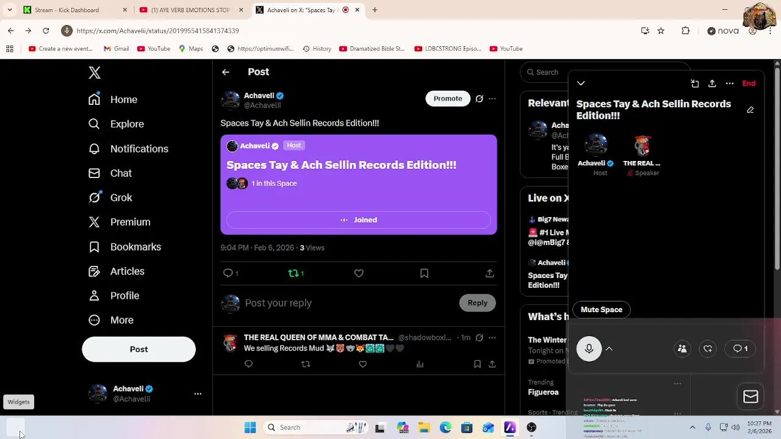Open Grok in the sidebar
The height and width of the screenshot is (439, 781).
(x=110, y=198)
